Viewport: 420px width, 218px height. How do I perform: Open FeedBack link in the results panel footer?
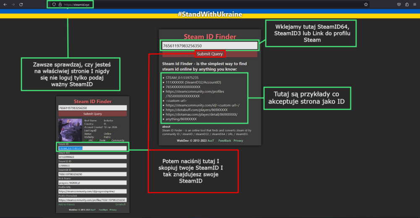pyautogui.click(x=103, y=210)
